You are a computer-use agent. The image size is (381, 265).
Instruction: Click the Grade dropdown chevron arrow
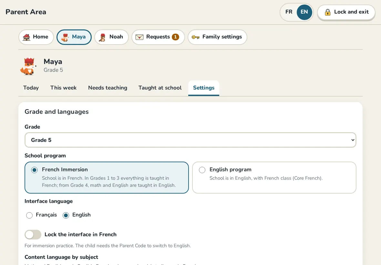353,140
